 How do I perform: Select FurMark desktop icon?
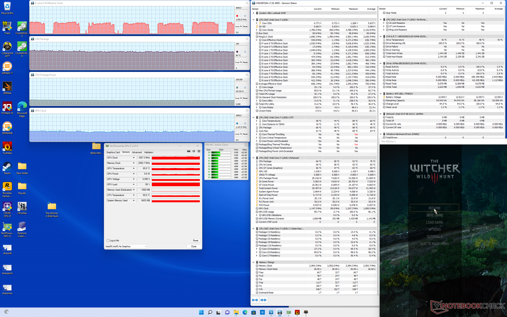7,148
